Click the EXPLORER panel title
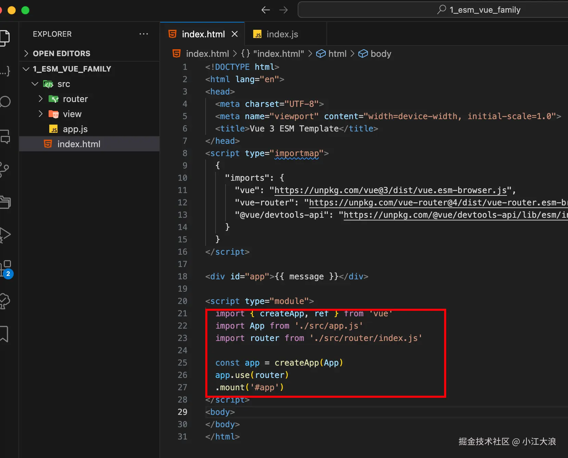 click(x=52, y=34)
